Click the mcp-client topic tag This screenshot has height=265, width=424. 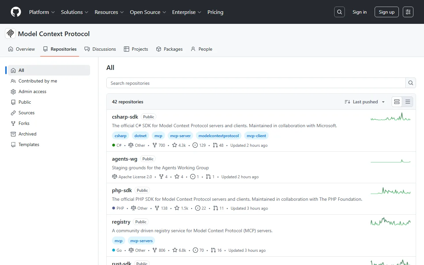click(256, 135)
